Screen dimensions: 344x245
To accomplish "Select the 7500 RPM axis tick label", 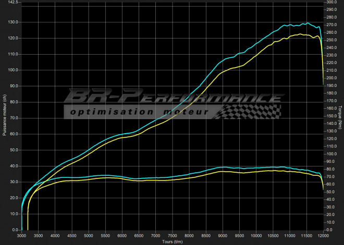I will pyautogui.click(x=172, y=235).
